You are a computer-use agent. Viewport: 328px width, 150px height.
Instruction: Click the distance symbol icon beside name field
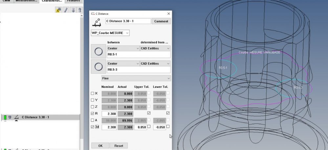97,23
